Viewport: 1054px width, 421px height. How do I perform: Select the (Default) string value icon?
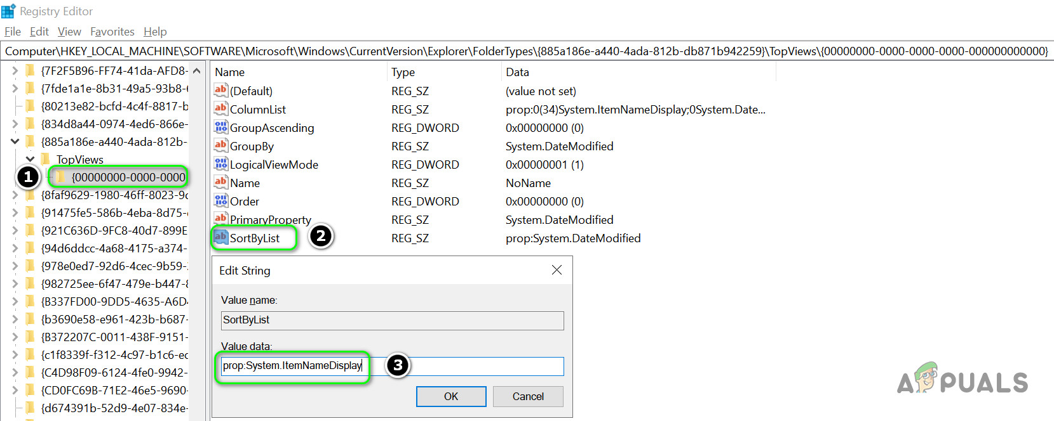point(220,91)
